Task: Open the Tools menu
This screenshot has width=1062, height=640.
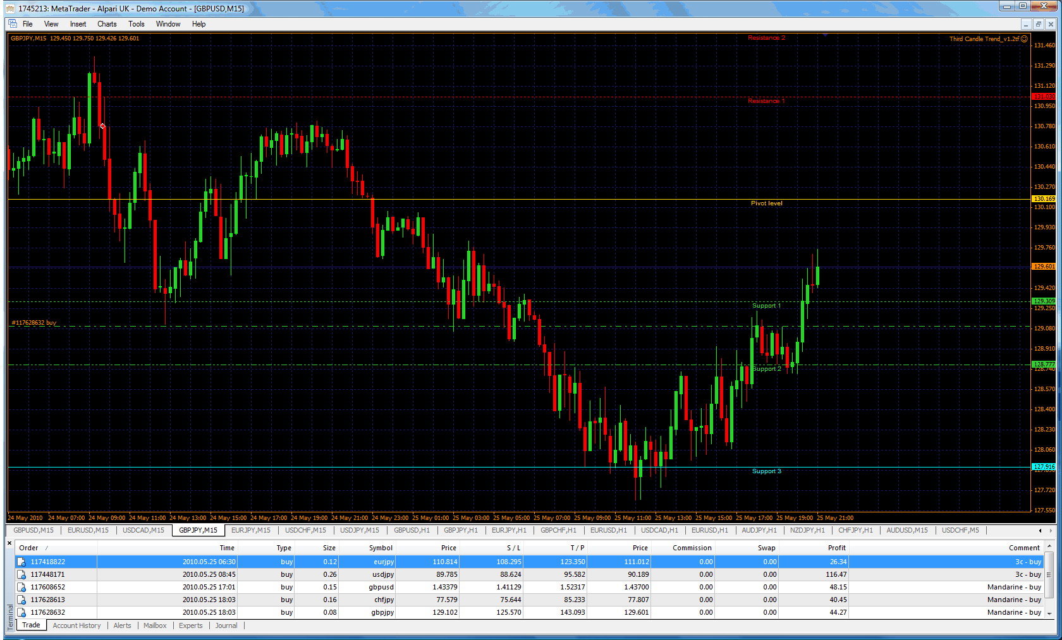Action: pos(137,24)
